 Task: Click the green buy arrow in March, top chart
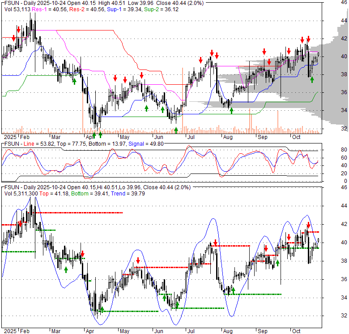coord(74,82)
